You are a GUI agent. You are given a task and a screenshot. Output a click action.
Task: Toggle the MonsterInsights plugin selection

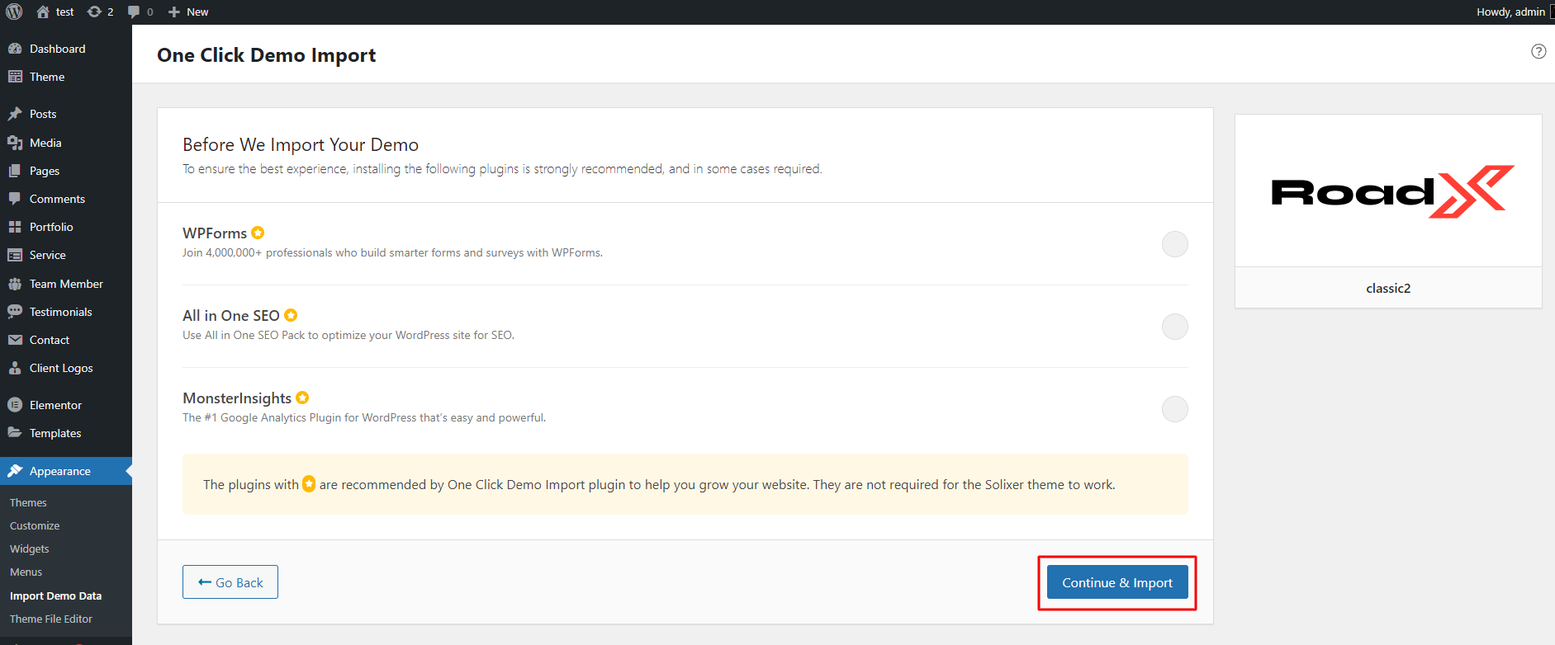pyautogui.click(x=1174, y=409)
